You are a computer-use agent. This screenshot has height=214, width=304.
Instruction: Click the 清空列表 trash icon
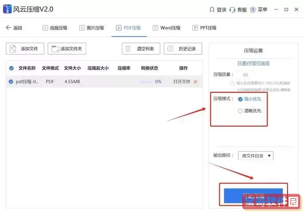(128, 49)
